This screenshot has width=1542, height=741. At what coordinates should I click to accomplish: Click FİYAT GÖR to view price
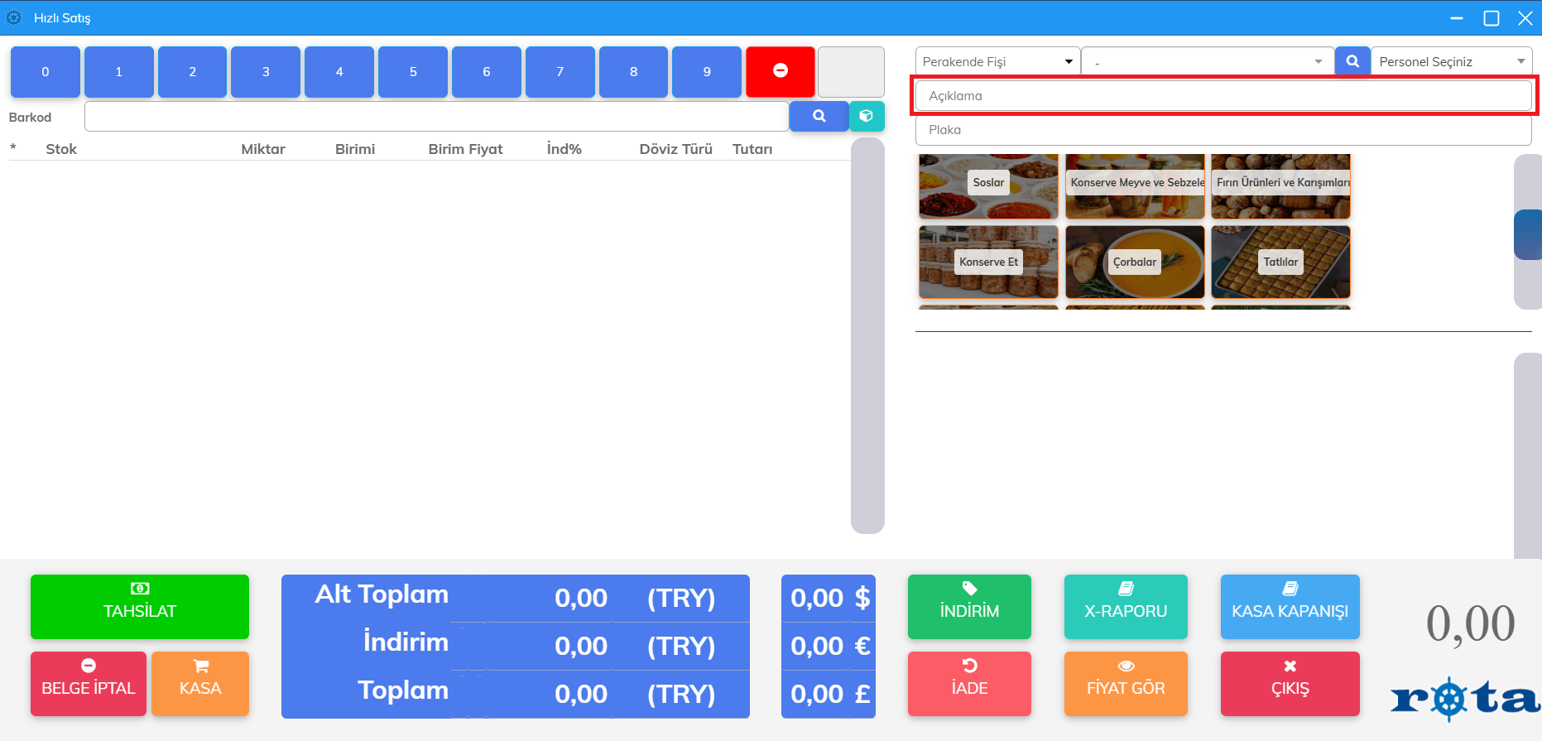pyautogui.click(x=1126, y=683)
